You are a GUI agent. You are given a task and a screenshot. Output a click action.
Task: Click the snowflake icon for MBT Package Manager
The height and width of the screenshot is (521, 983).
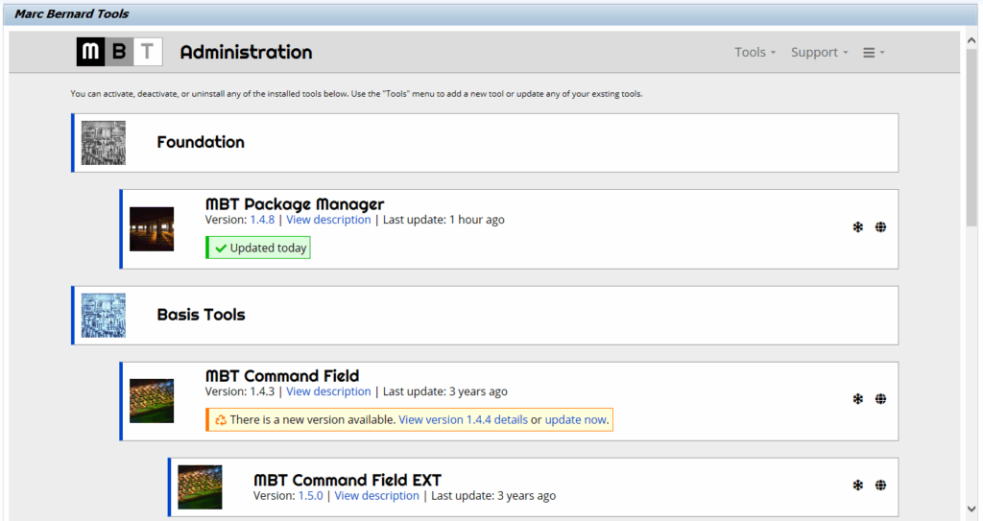(x=858, y=227)
